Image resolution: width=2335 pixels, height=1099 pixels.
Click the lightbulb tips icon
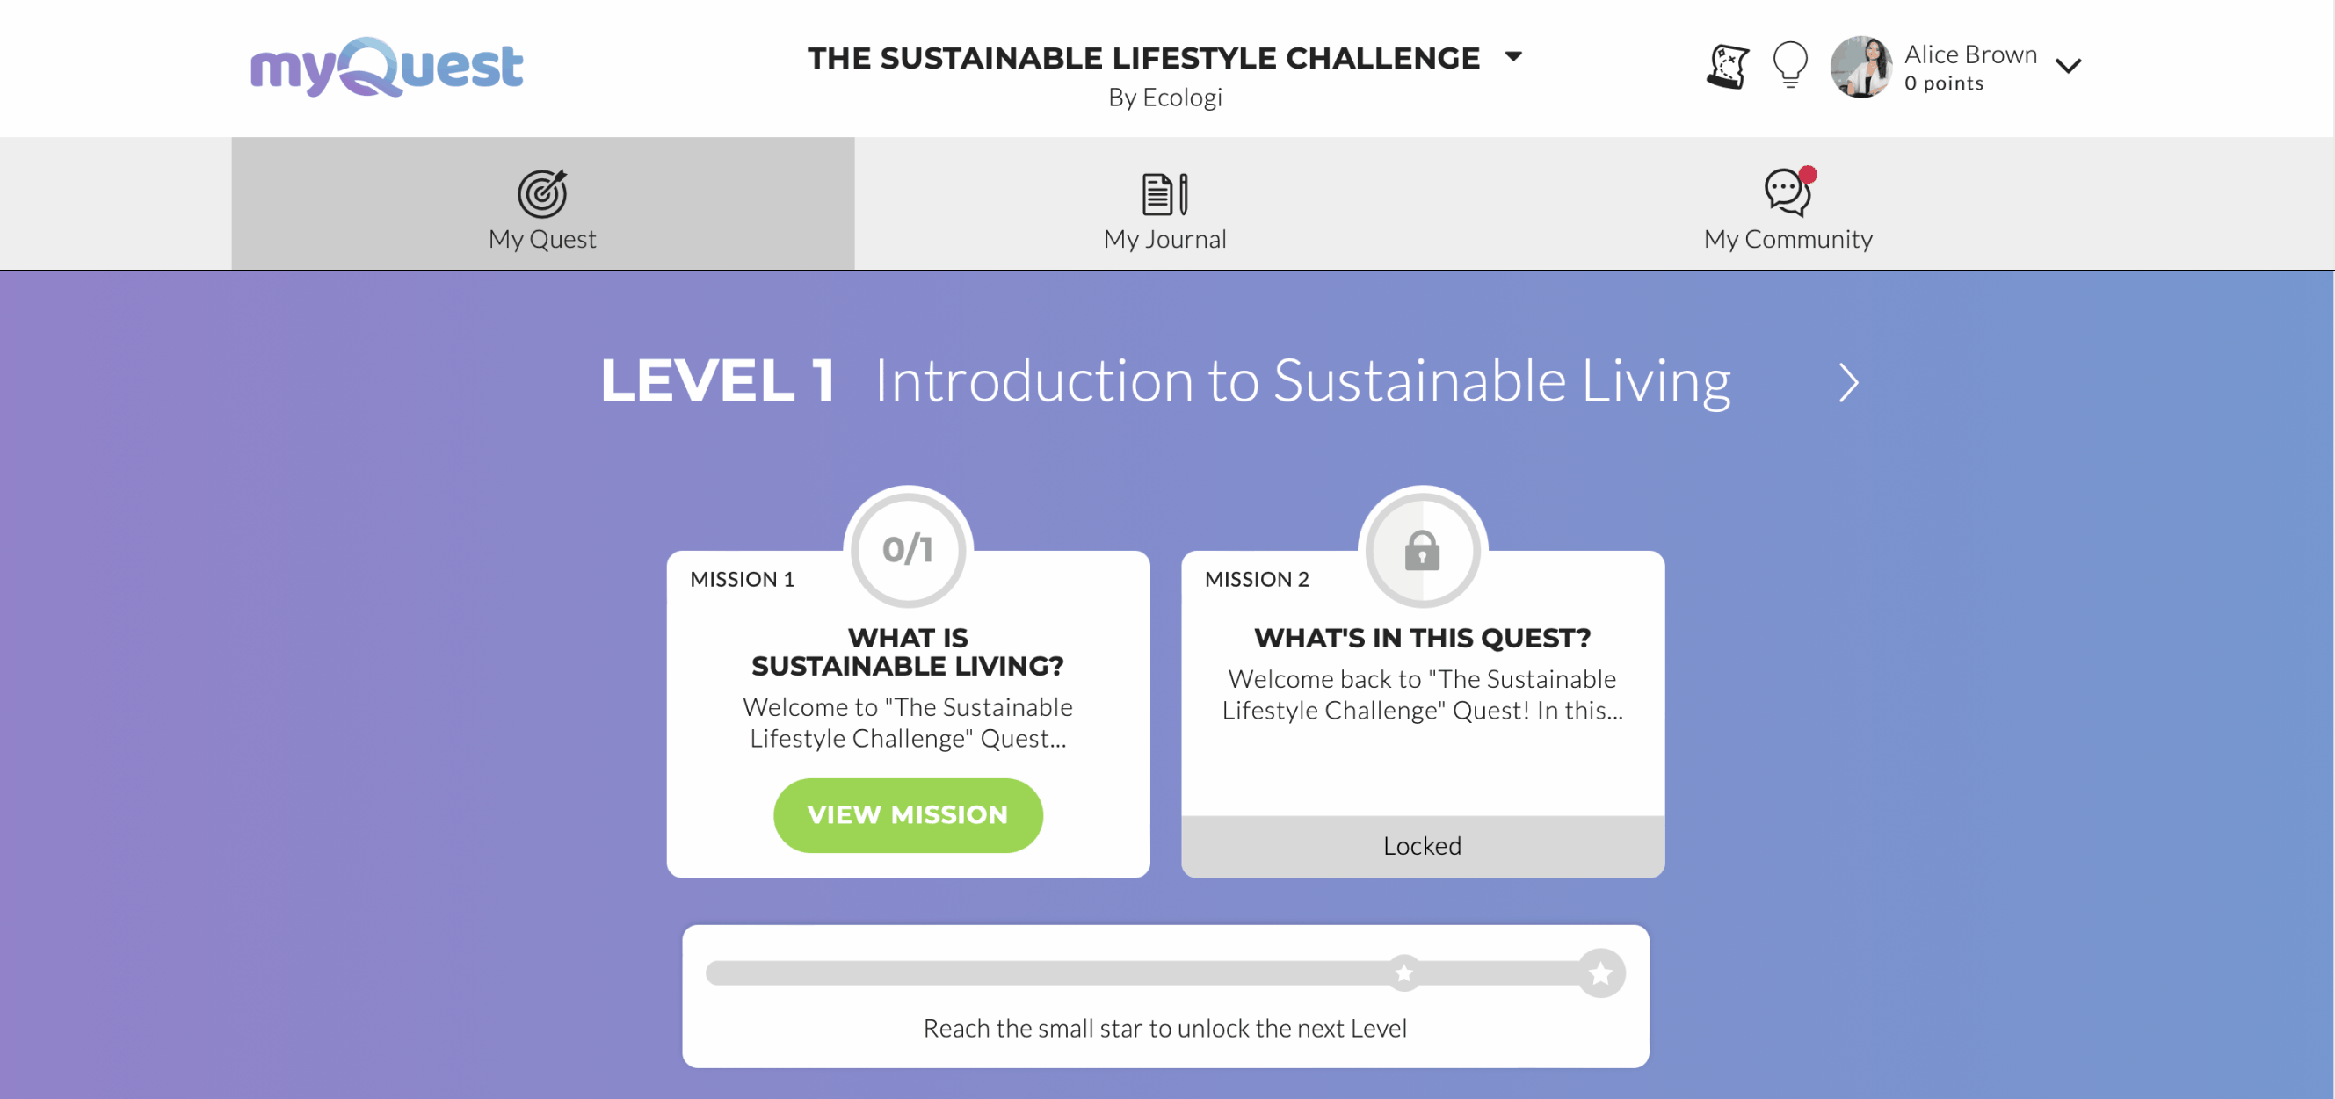point(1789,65)
